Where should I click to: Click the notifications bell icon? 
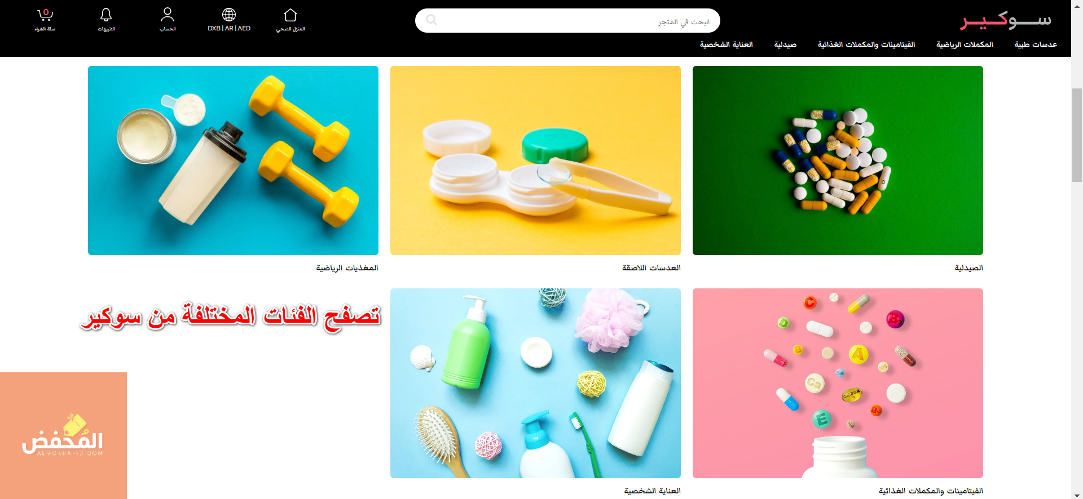click(x=106, y=15)
